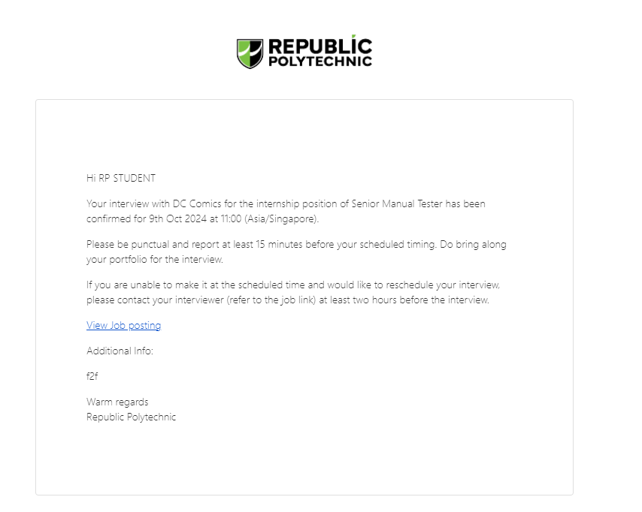Viewport: 642px width, 512px height.
Task: Click the 'Republic Polytechnic' signature text
Action: [131, 417]
